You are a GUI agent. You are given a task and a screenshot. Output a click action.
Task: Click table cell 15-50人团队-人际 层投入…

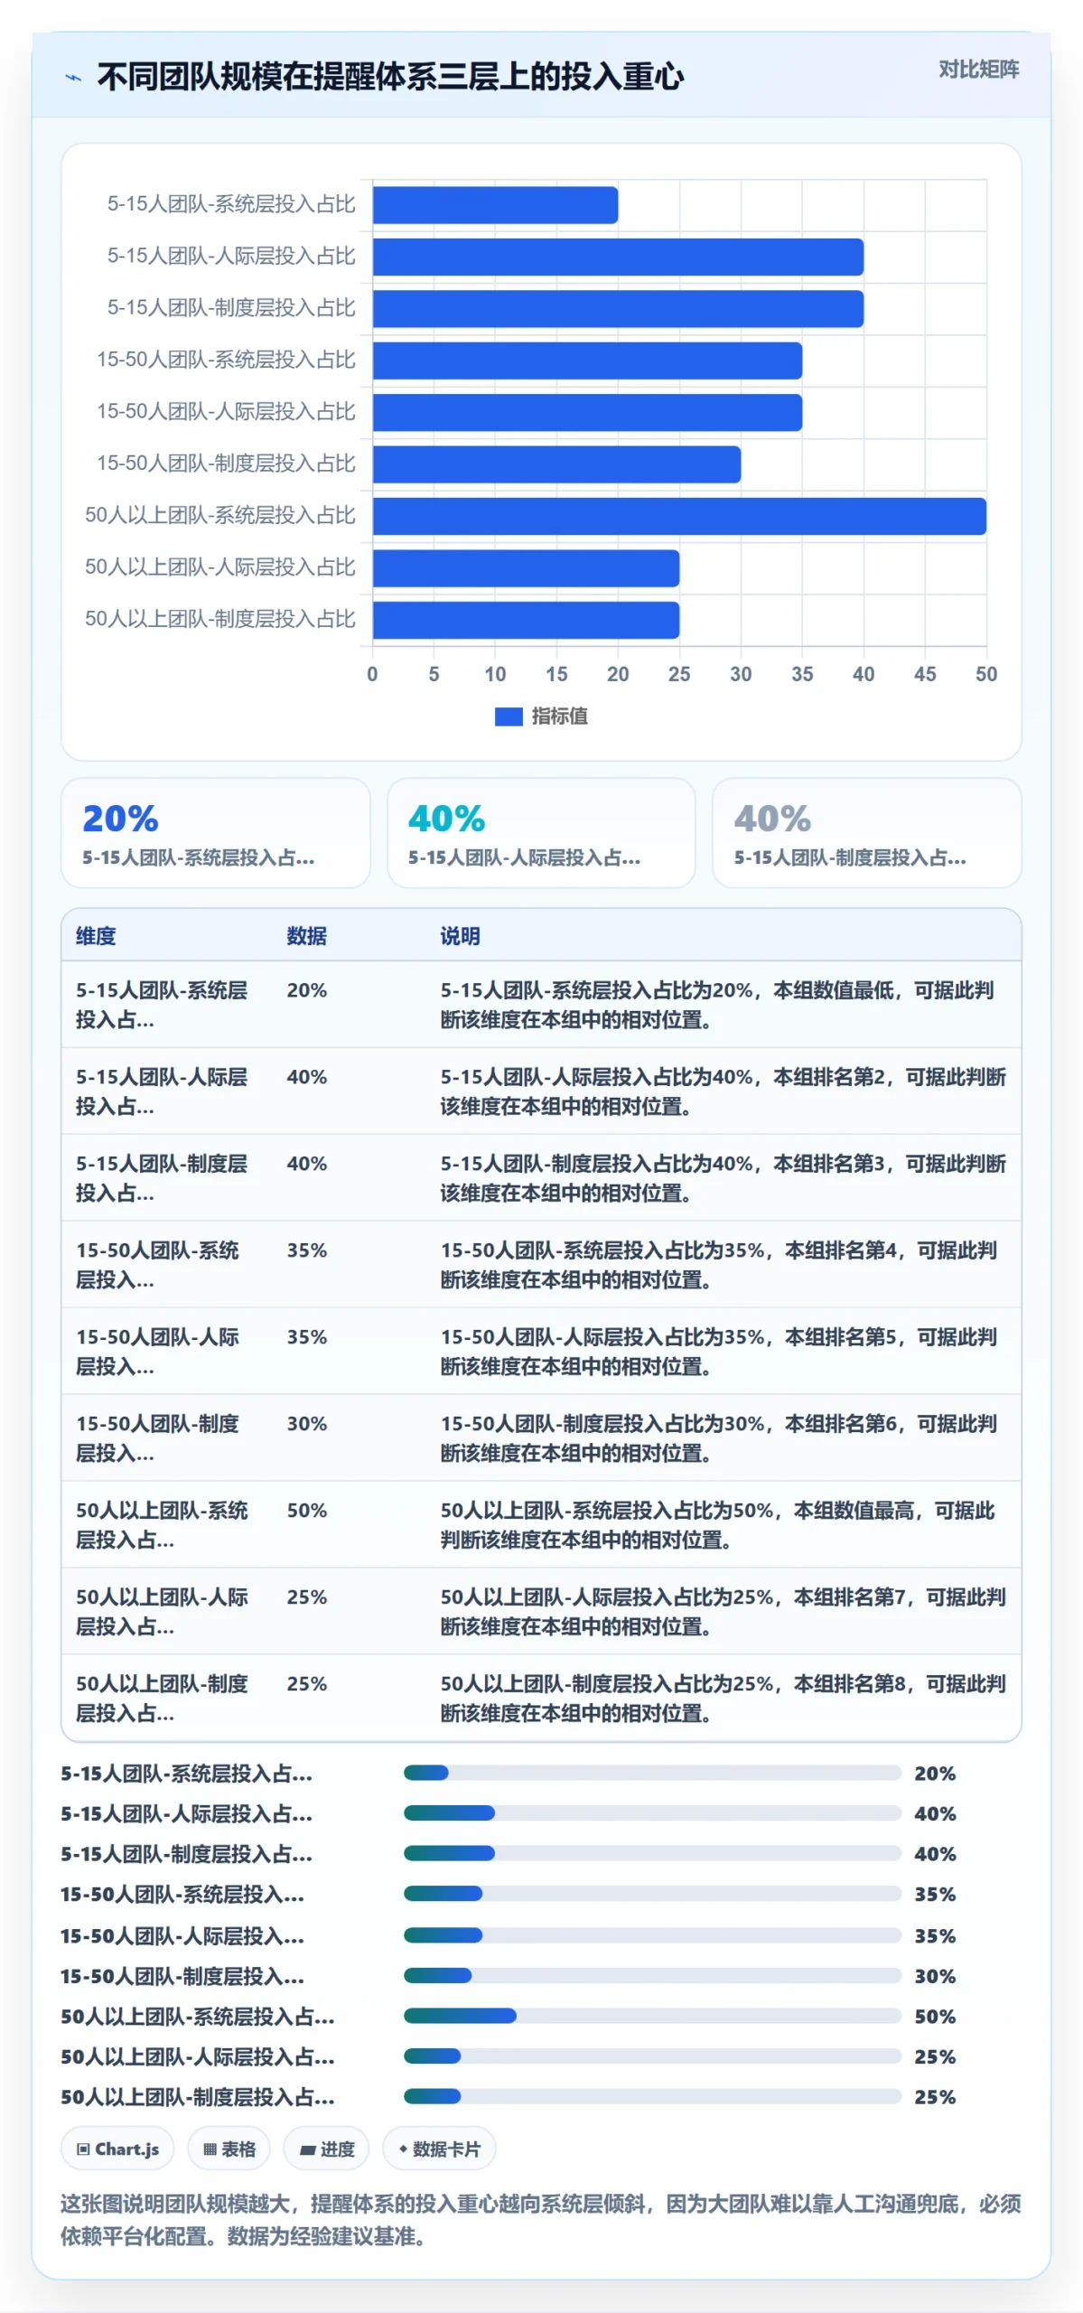(x=157, y=1352)
